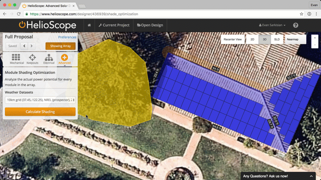Image resolution: width=321 pixels, height=180 pixels.
Task: Switch to SLD view
Action: click(x=277, y=39)
